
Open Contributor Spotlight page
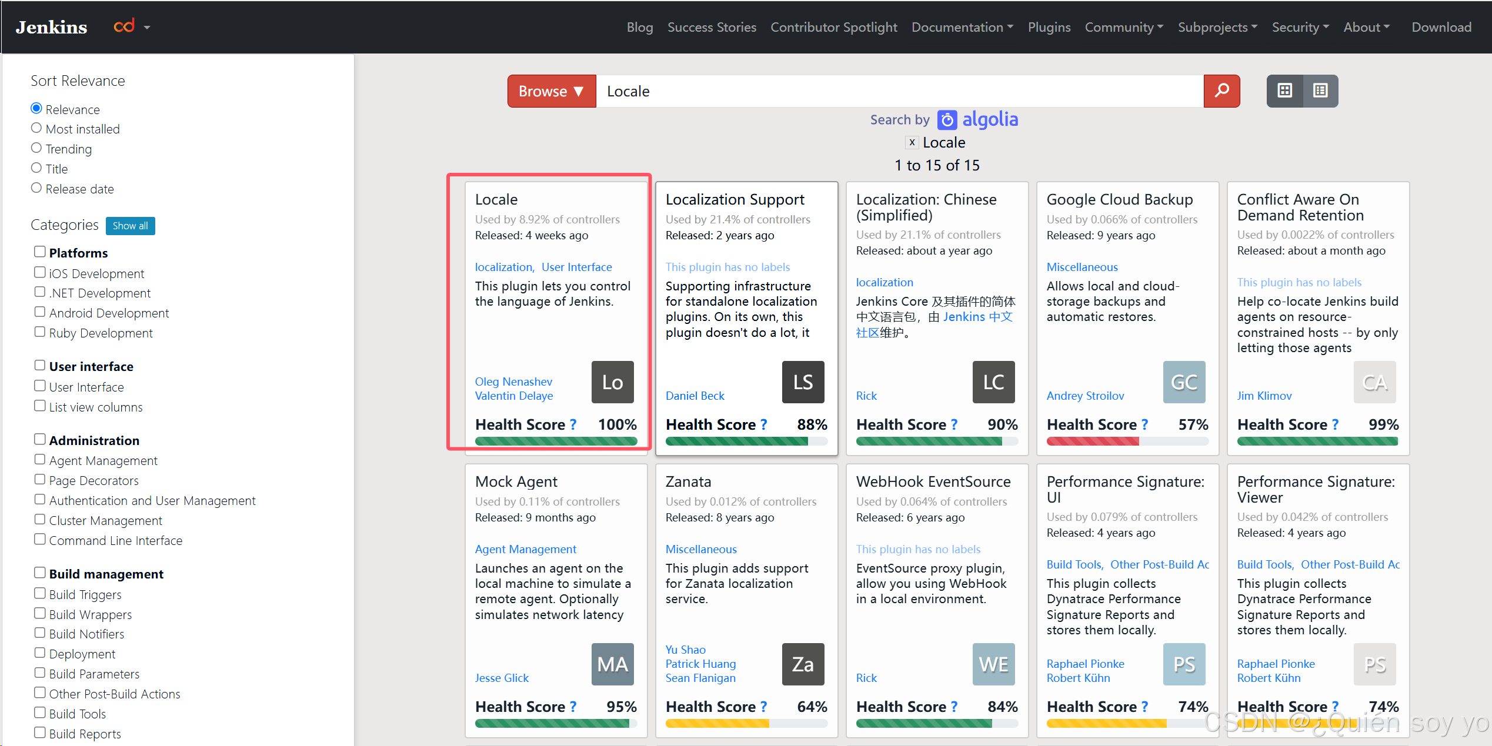coord(834,27)
